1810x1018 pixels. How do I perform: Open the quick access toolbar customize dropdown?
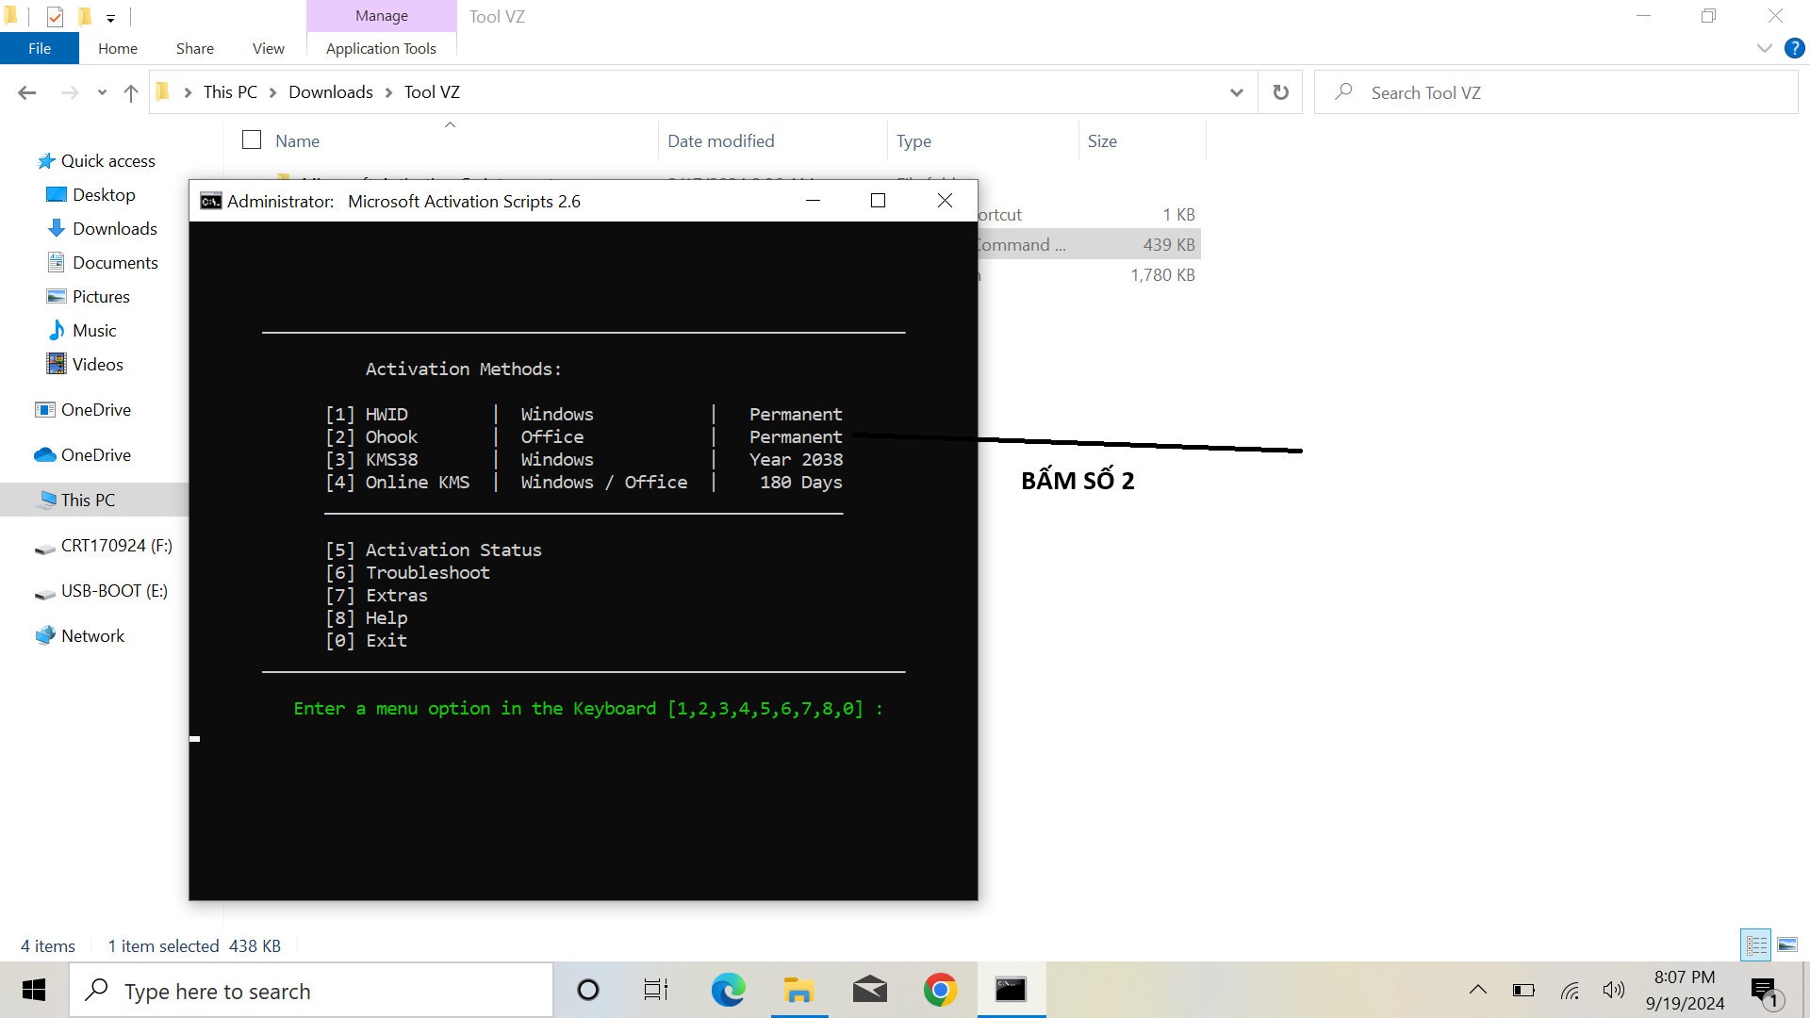[110, 17]
